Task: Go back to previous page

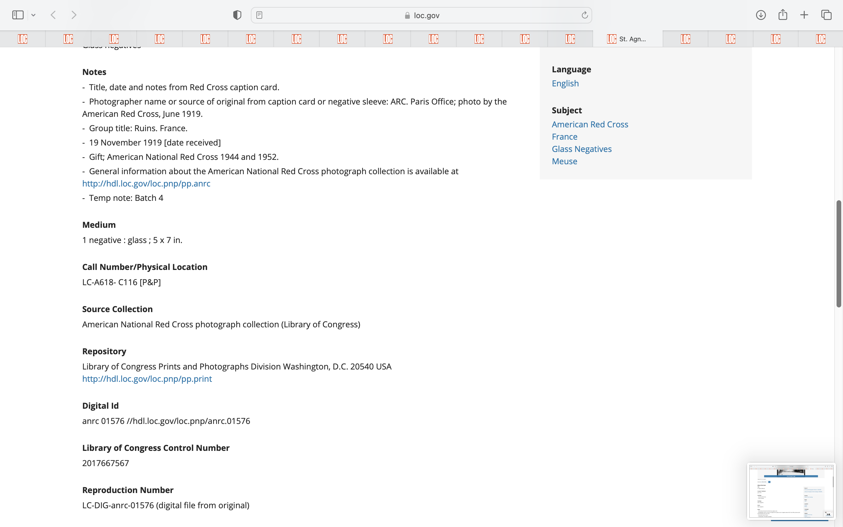Action: pos(53,15)
